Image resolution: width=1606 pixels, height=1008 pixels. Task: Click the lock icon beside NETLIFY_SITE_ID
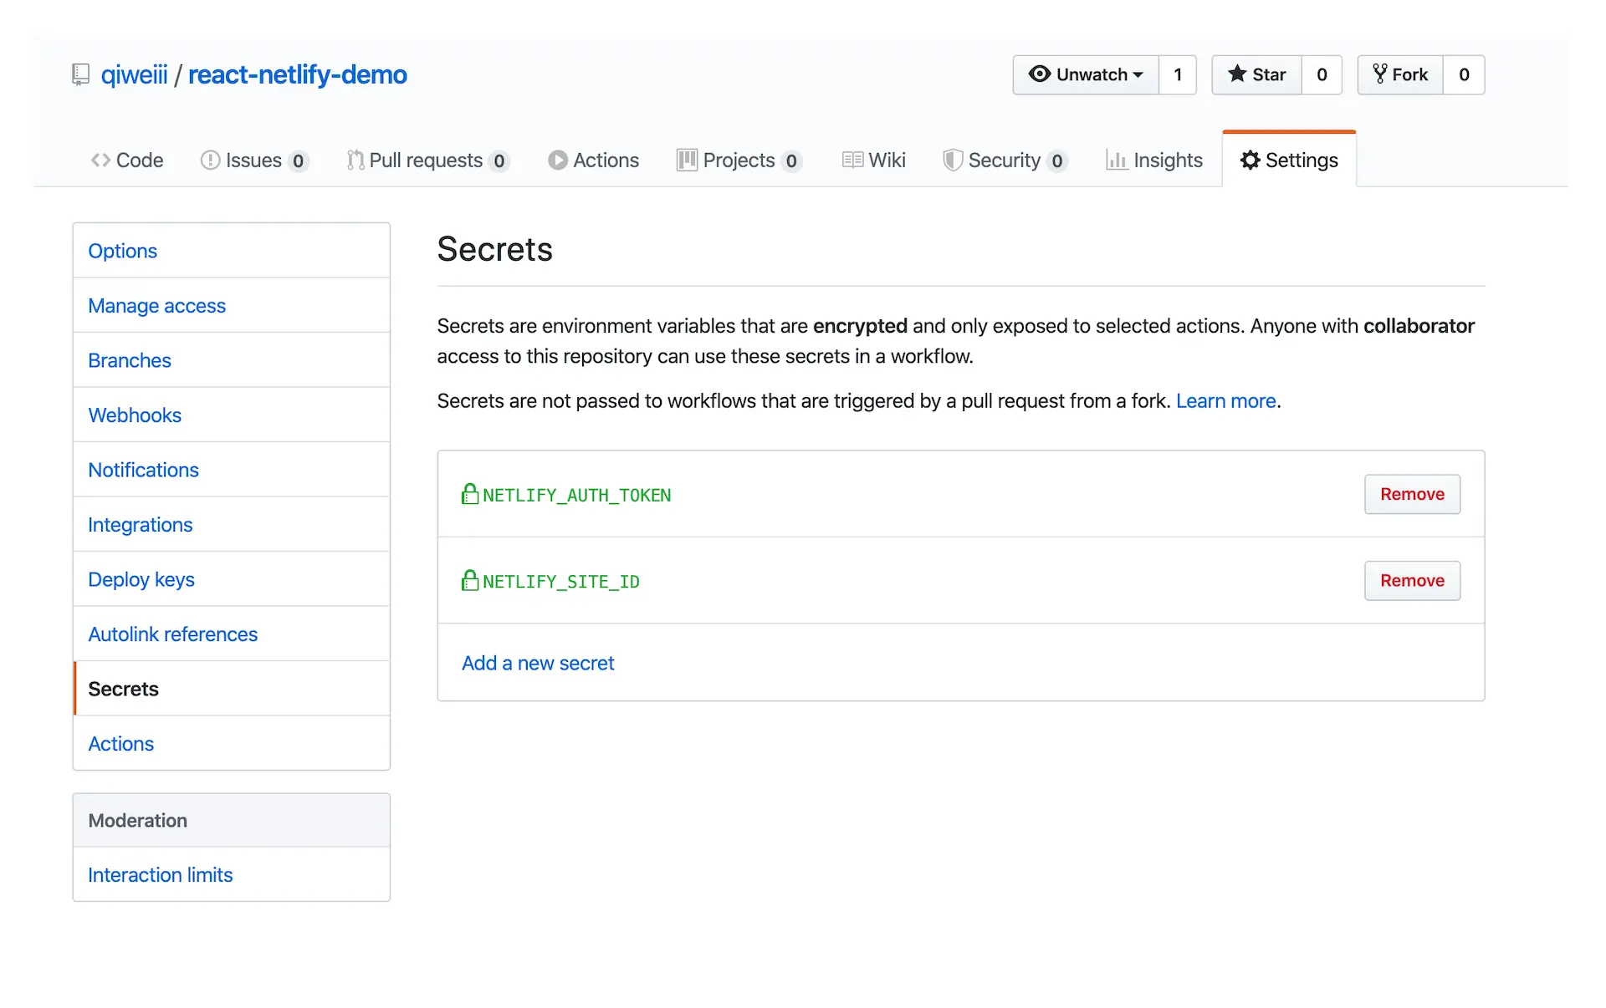470,580
